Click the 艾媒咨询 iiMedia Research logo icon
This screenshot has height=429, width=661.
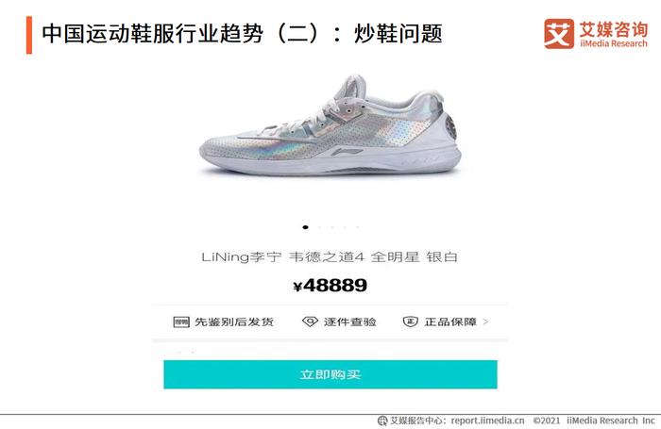click(559, 34)
